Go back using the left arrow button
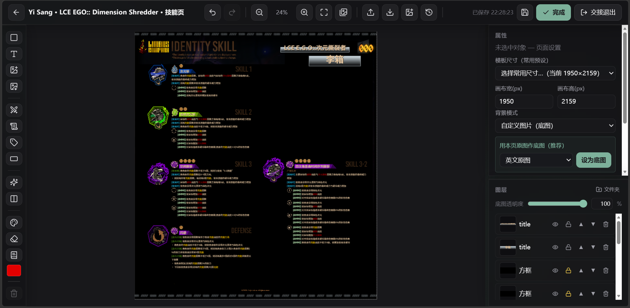The height and width of the screenshot is (308, 630). point(16,12)
